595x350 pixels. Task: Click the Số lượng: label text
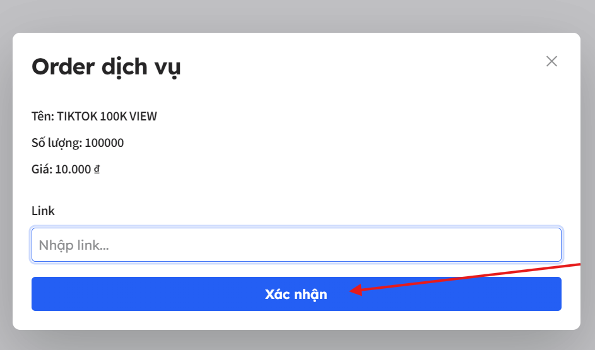(x=57, y=143)
